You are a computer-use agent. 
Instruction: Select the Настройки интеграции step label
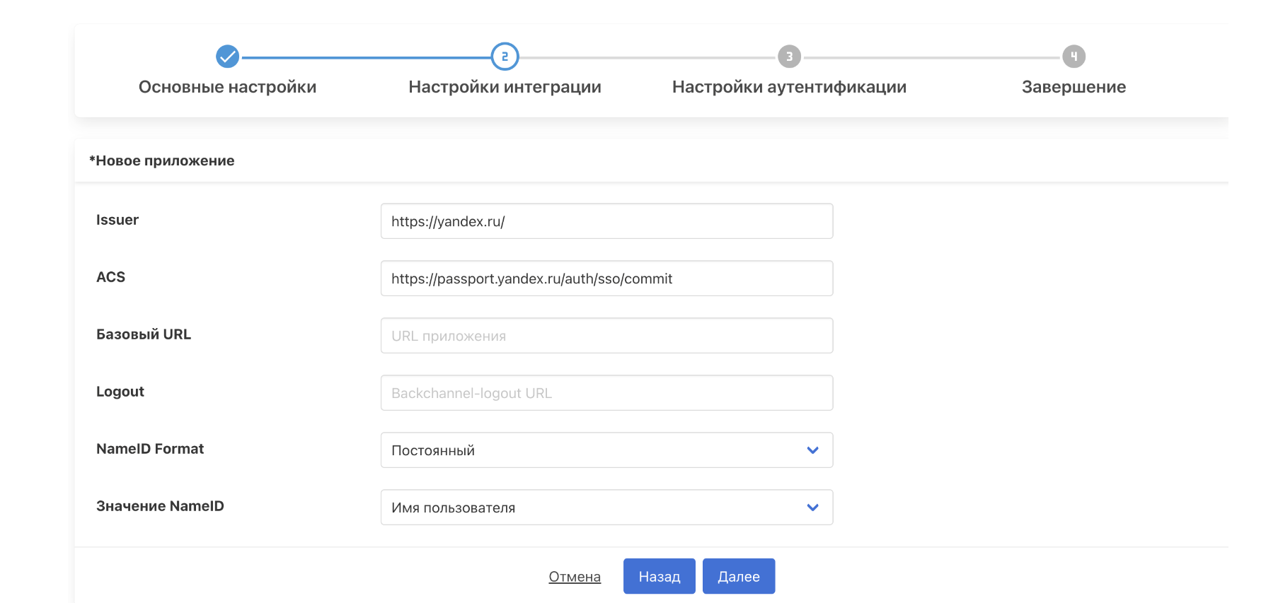pyautogui.click(x=505, y=87)
